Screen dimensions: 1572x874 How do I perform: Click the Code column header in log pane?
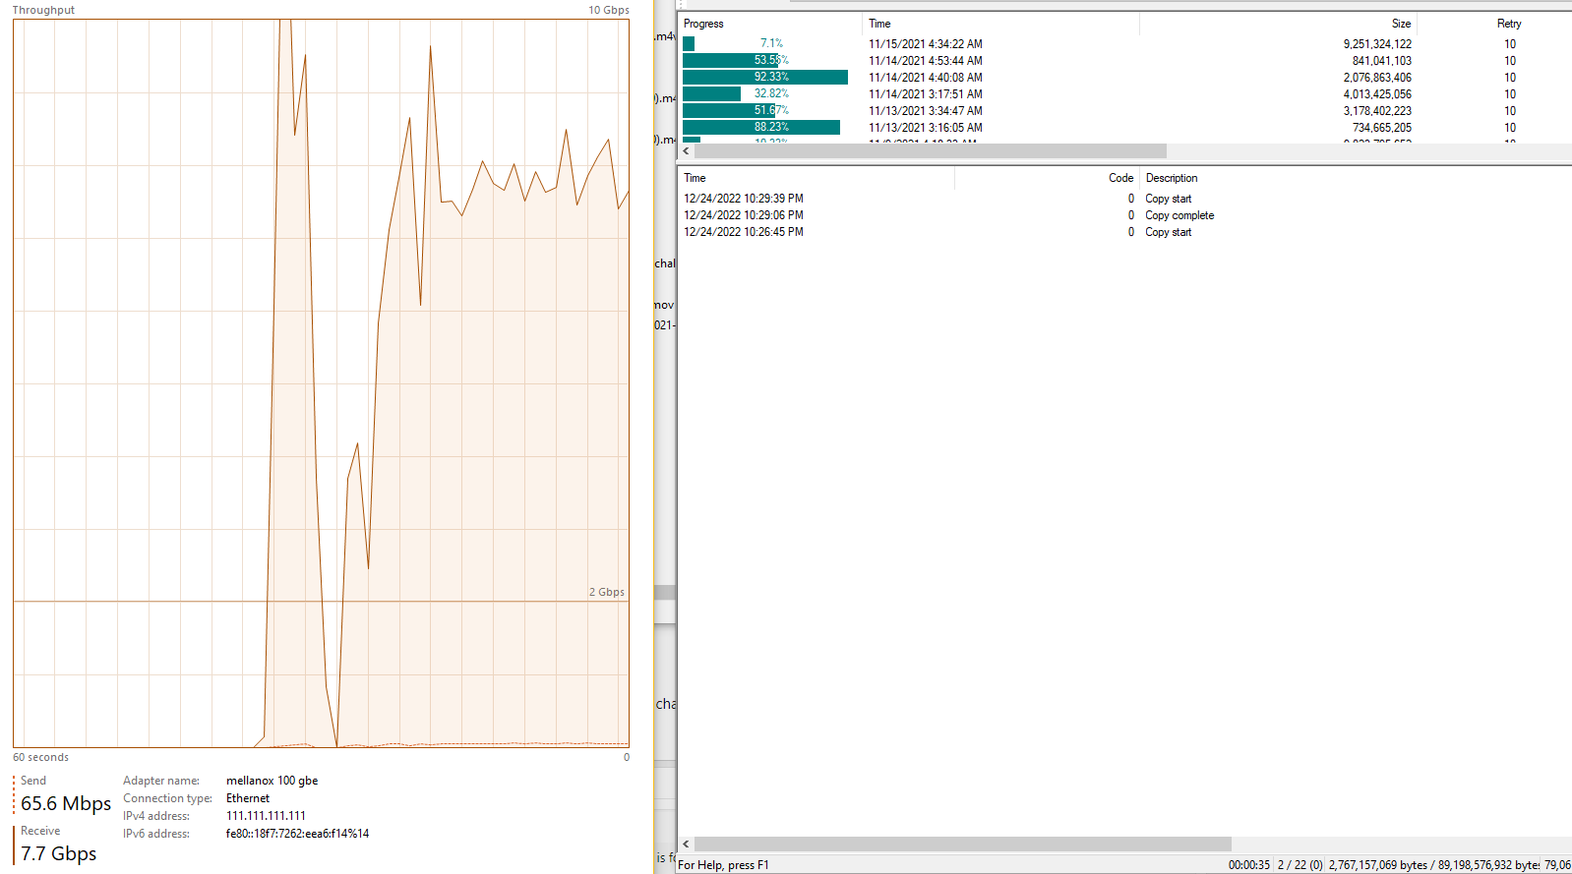pyautogui.click(x=1120, y=178)
